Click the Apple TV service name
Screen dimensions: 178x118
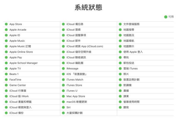pos(15,68)
